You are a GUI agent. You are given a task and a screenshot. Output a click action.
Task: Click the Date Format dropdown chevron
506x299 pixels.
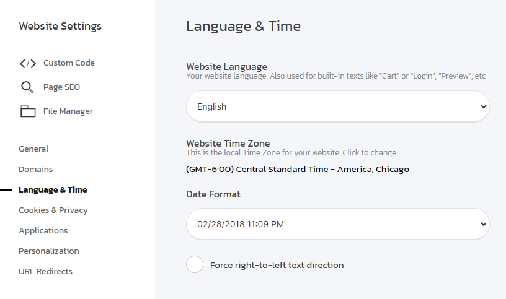pos(484,224)
